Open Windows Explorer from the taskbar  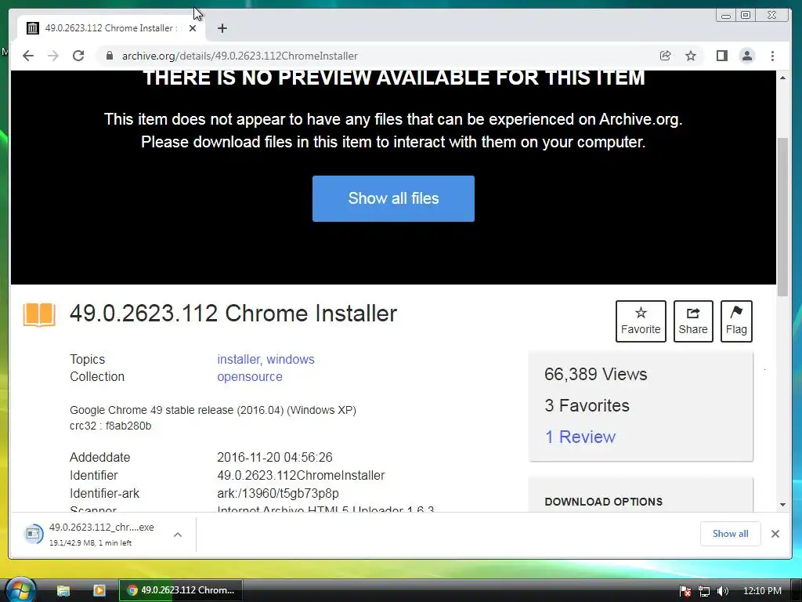[x=63, y=590]
